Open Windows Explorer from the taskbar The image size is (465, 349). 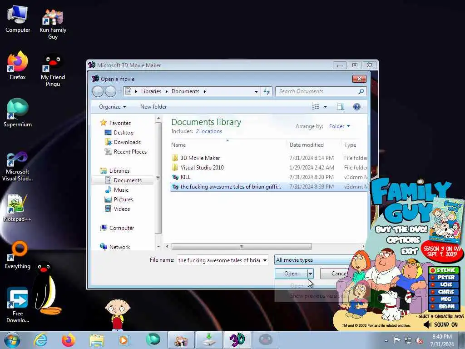[x=97, y=340]
